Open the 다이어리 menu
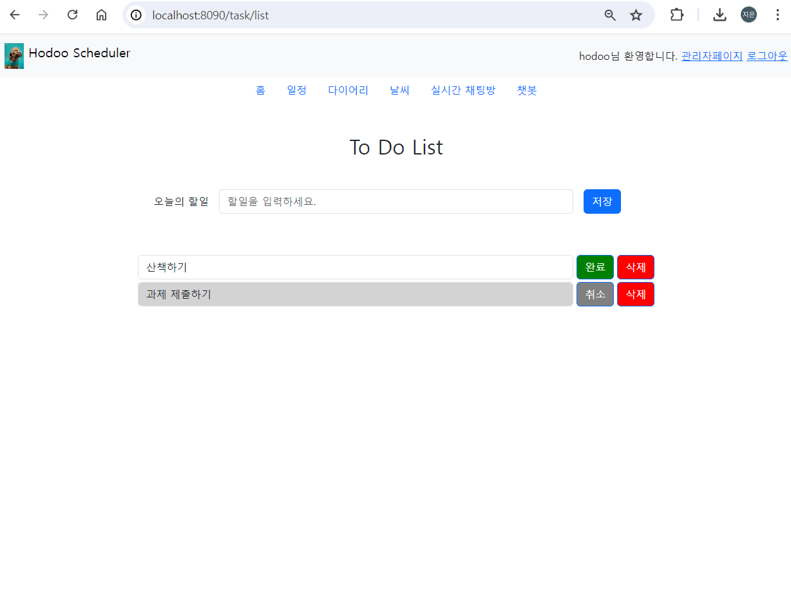 348,90
